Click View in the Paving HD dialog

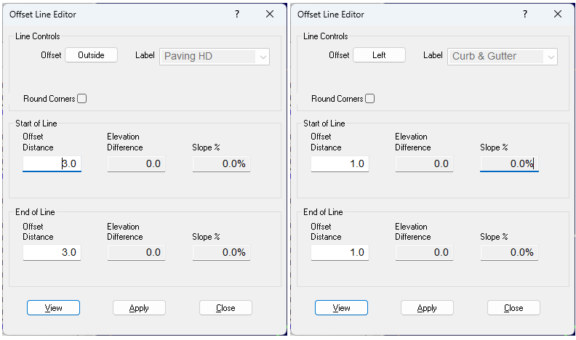pos(53,308)
